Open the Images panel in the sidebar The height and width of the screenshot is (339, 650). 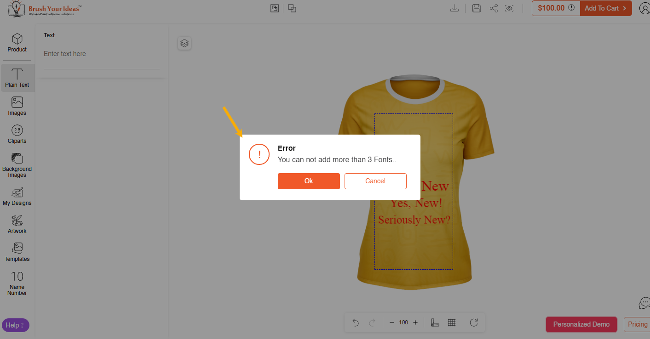click(17, 106)
